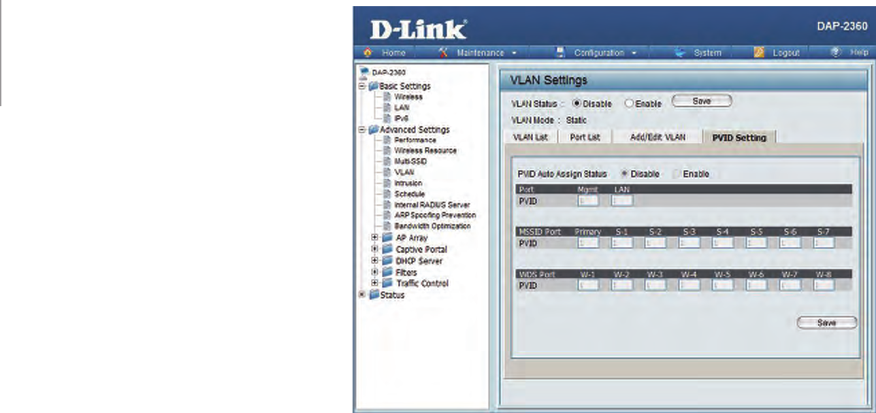The image size is (876, 413).
Task: Collapse the Advanced Settings tree node
Action: 363,129
